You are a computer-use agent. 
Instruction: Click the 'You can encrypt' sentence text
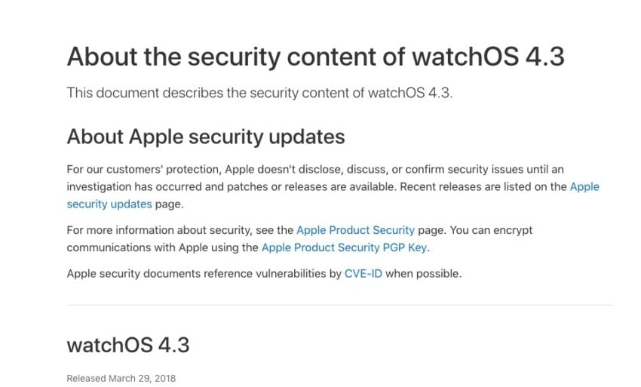[491, 230]
